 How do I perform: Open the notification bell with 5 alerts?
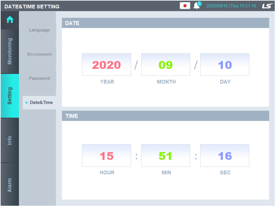click(x=196, y=5)
